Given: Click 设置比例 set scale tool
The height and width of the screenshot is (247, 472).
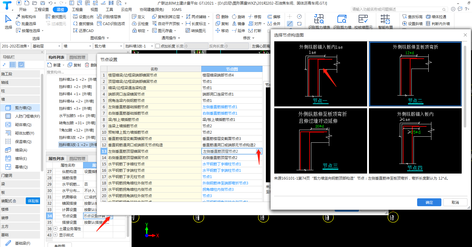Looking at the screenshot, I should [83, 17].
